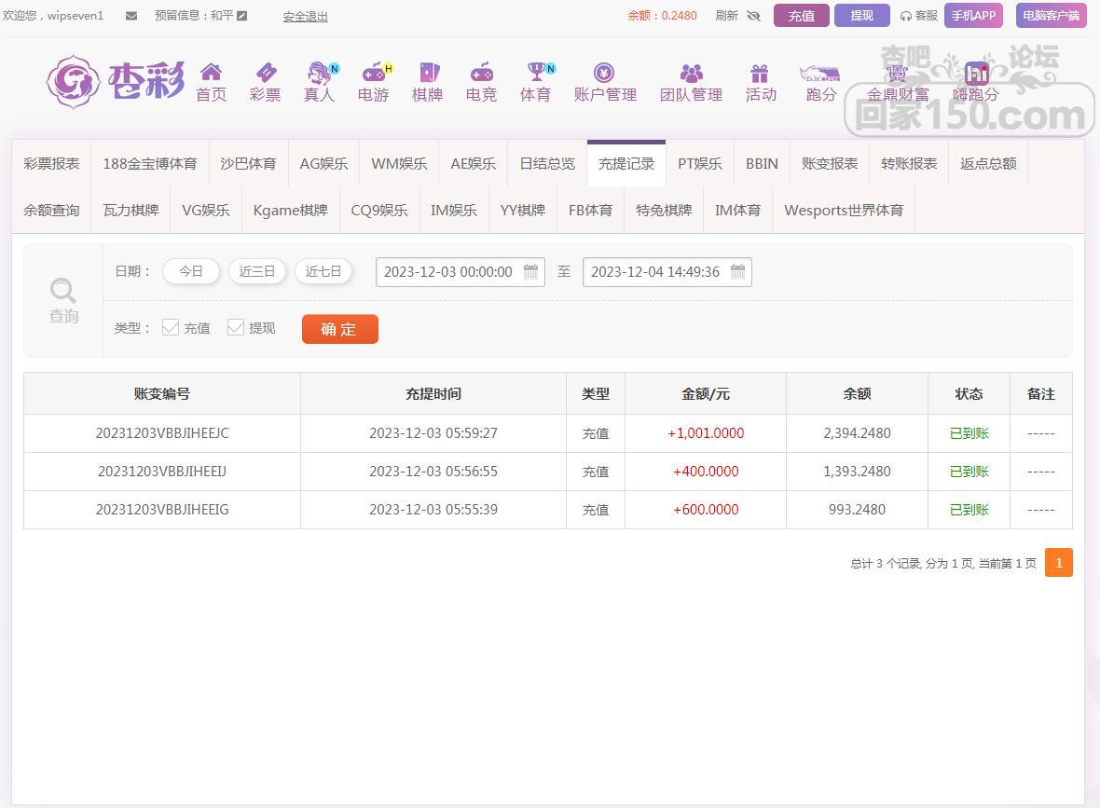The height and width of the screenshot is (808, 1100).
Task: Open the 棋牌 card games icon
Action: click(427, 73)
